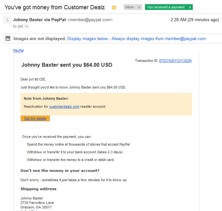Open transaction ID 0T03742011211302N link

[x=175, y=61]
